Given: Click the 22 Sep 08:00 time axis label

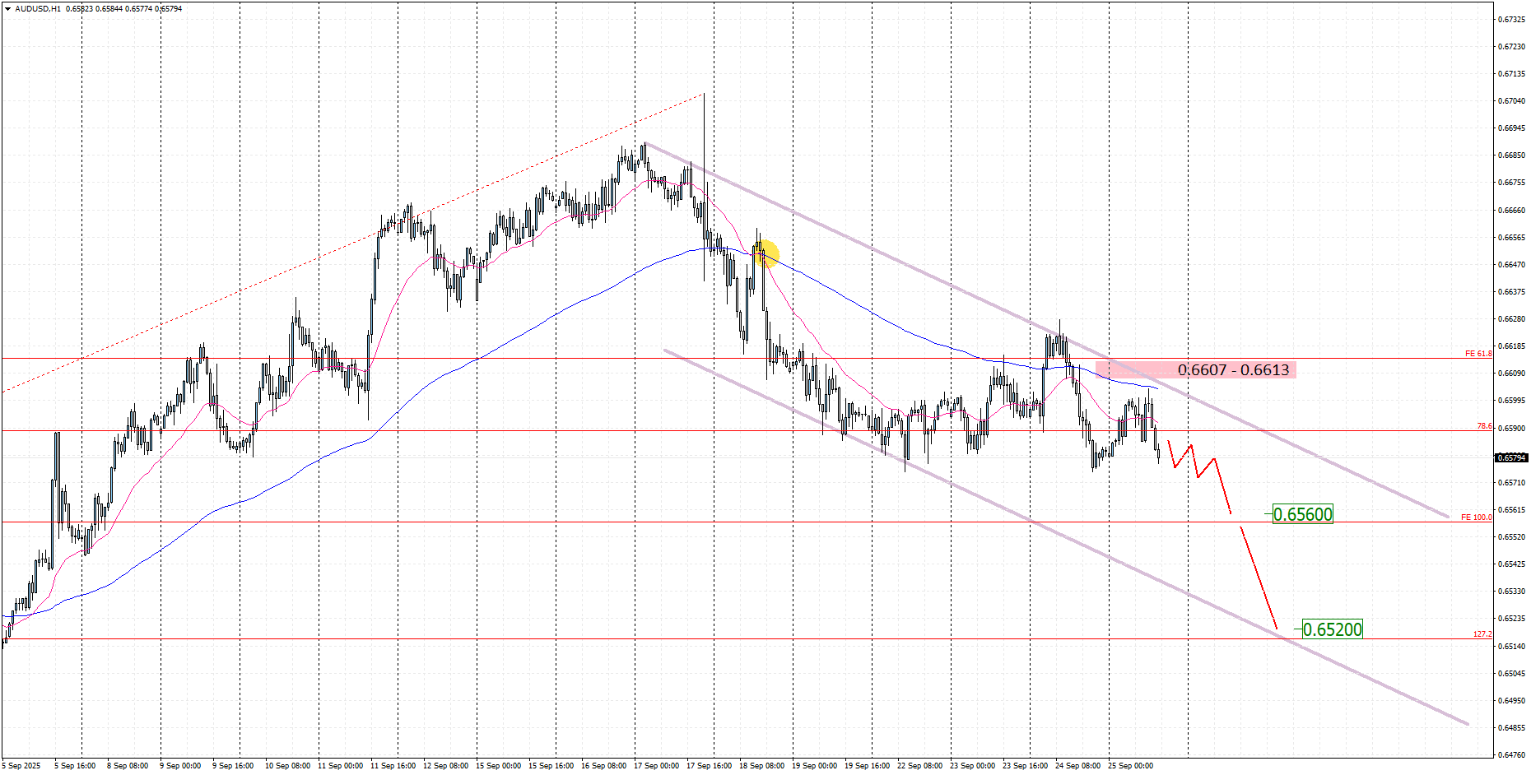Looking at the screenshot, I should [x=919, y=766].
